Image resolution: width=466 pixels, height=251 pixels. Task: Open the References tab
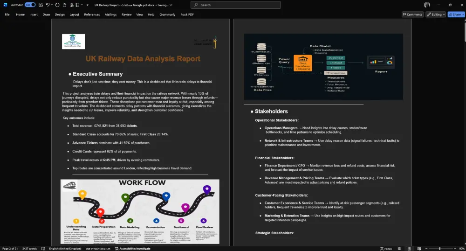[x=92, y=14]
